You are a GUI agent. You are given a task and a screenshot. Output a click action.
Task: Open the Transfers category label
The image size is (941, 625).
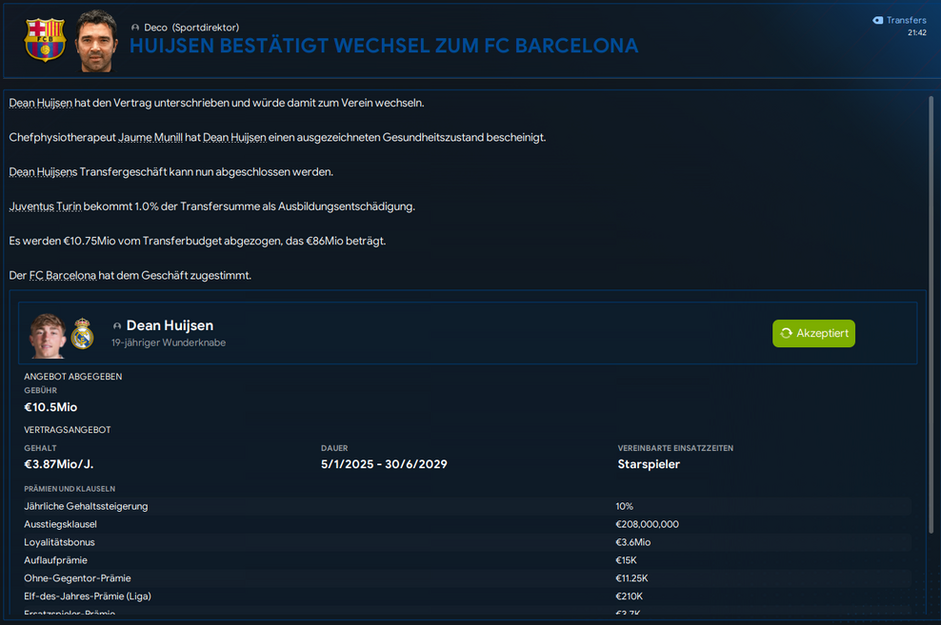[x=906, y=20]
